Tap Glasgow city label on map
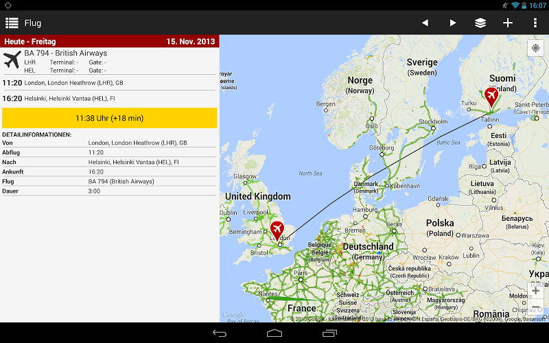The width and height of the screenshot is (549, 343). pos(245,176)
